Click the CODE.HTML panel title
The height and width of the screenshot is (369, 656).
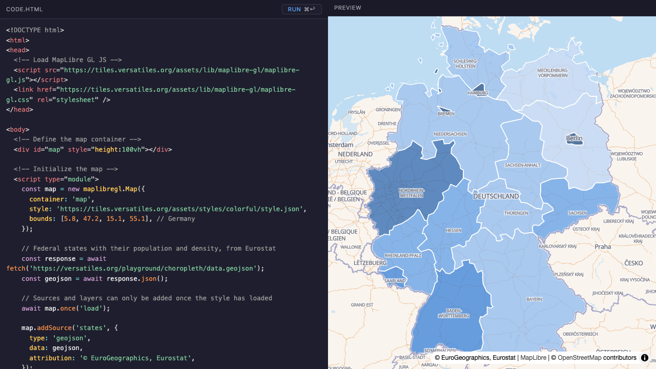[25, 9]
